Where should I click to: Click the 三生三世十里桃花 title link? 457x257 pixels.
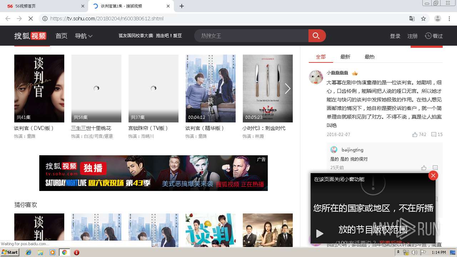click(91, 128)
